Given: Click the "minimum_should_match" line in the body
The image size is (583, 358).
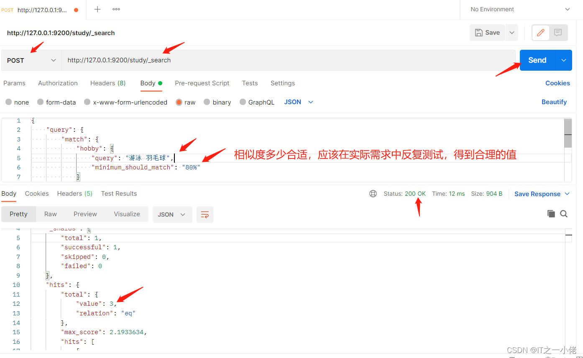Looking at the screenshot, I should 146,167.
